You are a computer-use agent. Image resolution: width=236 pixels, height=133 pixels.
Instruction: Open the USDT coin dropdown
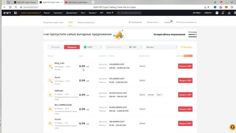click(93, 47)
